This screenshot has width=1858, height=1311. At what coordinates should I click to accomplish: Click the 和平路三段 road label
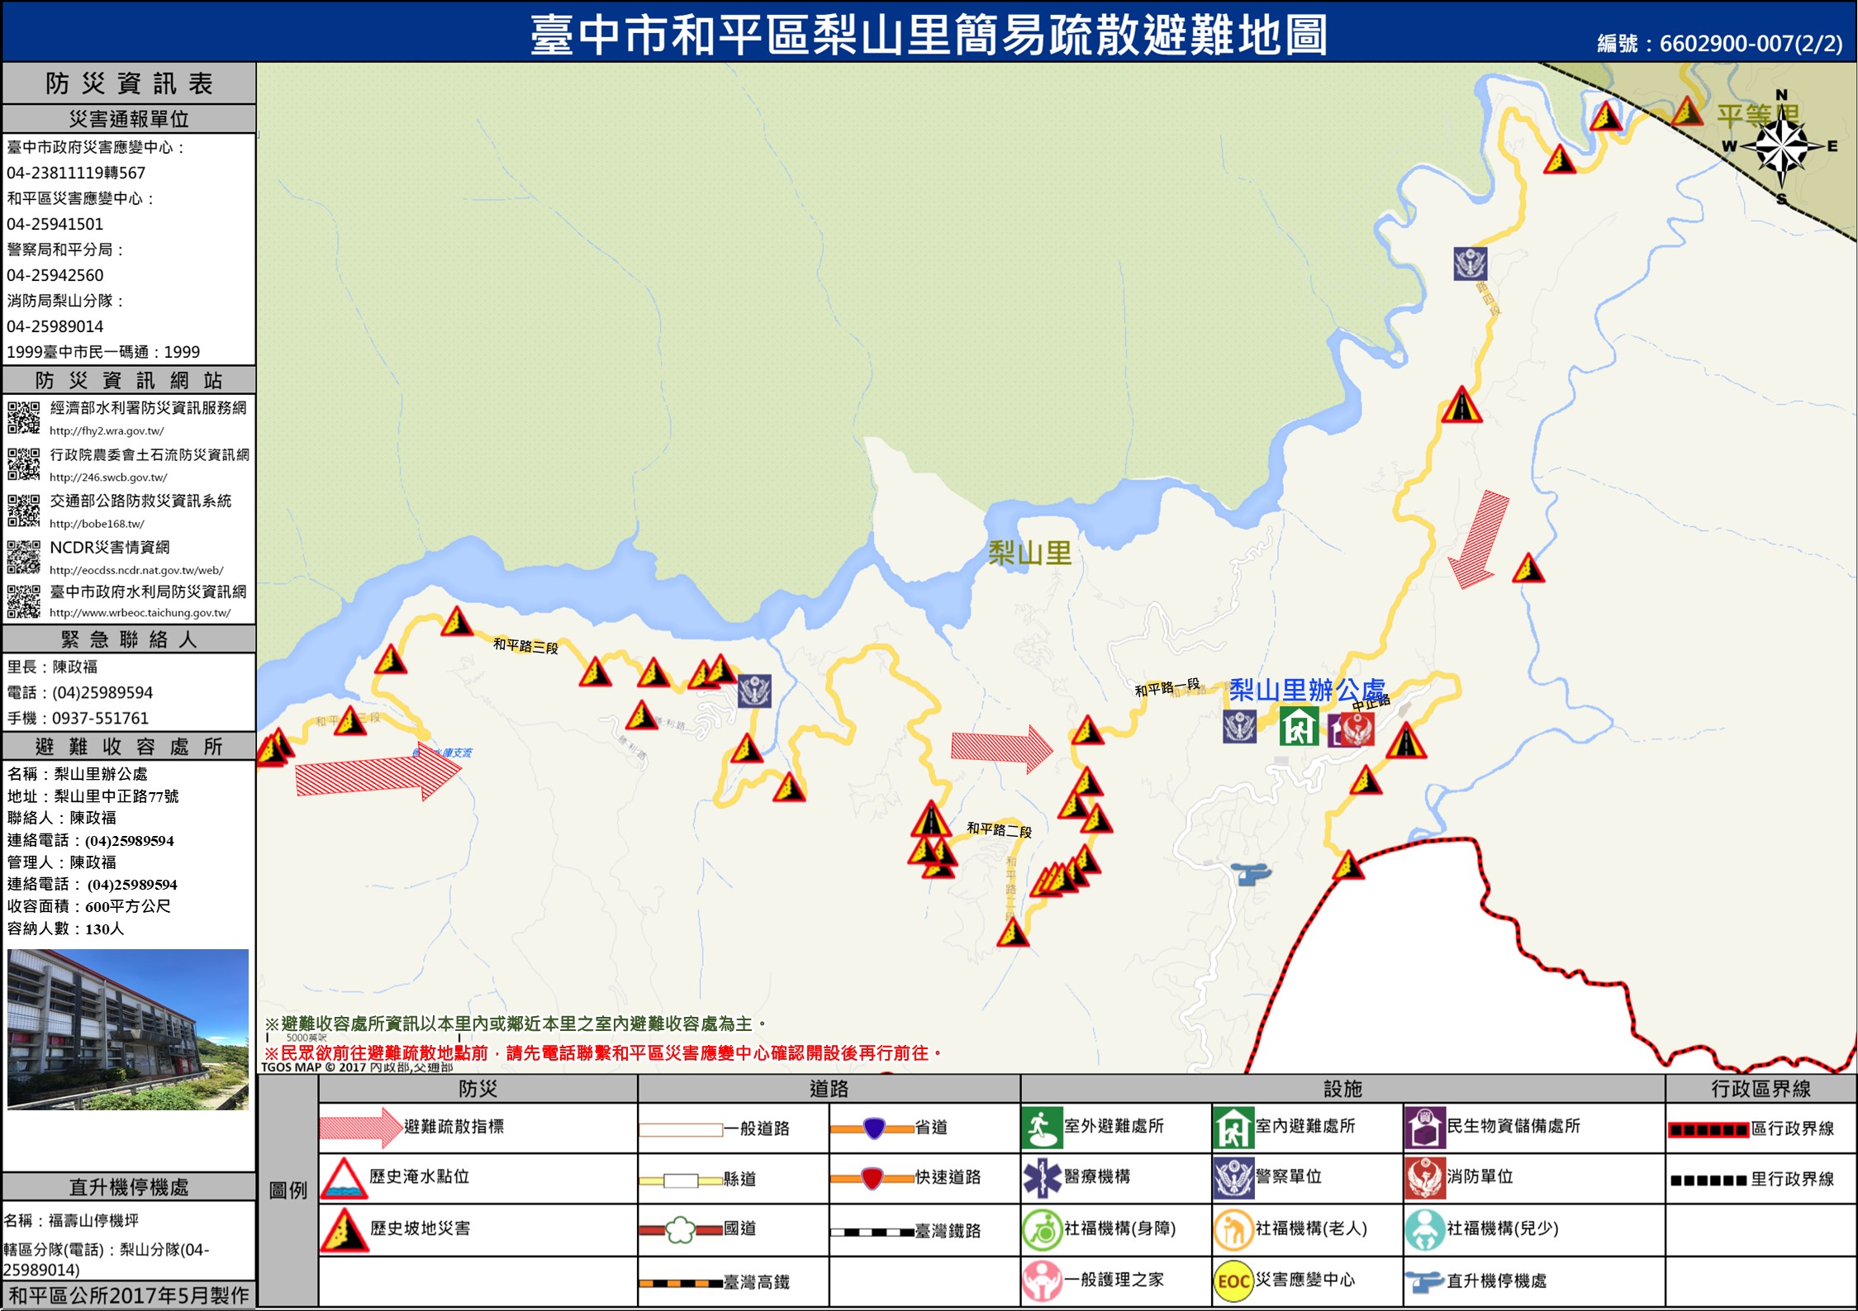pyautogui.click(x=525, y=645)
